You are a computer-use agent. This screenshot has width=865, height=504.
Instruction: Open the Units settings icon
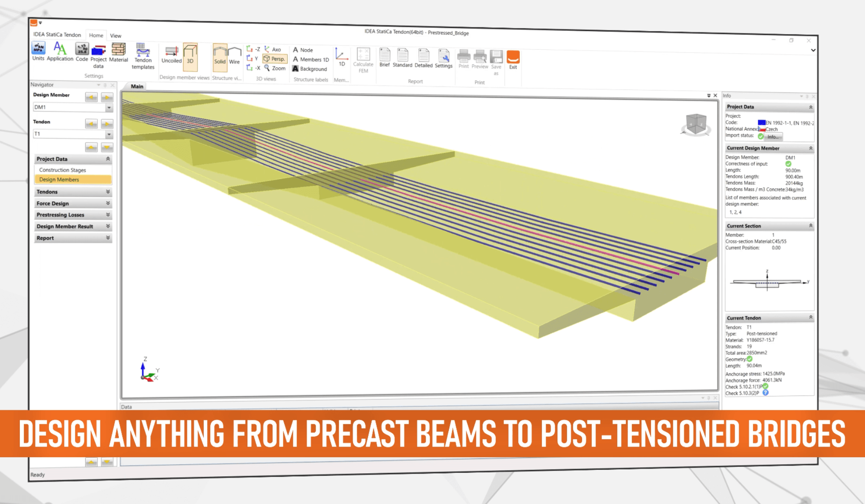(38, 51)
